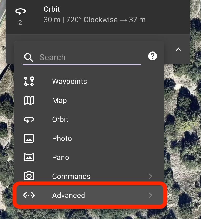Click Orbit step 2 icon in list
201x219 pixels.
(21, 12)
